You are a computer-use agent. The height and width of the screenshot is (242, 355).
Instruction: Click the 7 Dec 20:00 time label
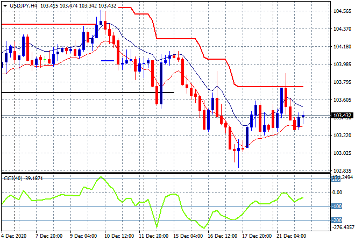(49, 236)
